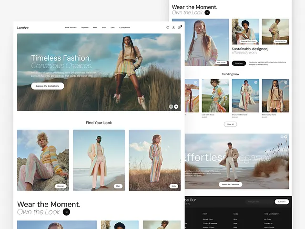The width and height of the screenshot is (305, 229).
Task: Click the arrow beside Own the Look
Action: [66, 212]
